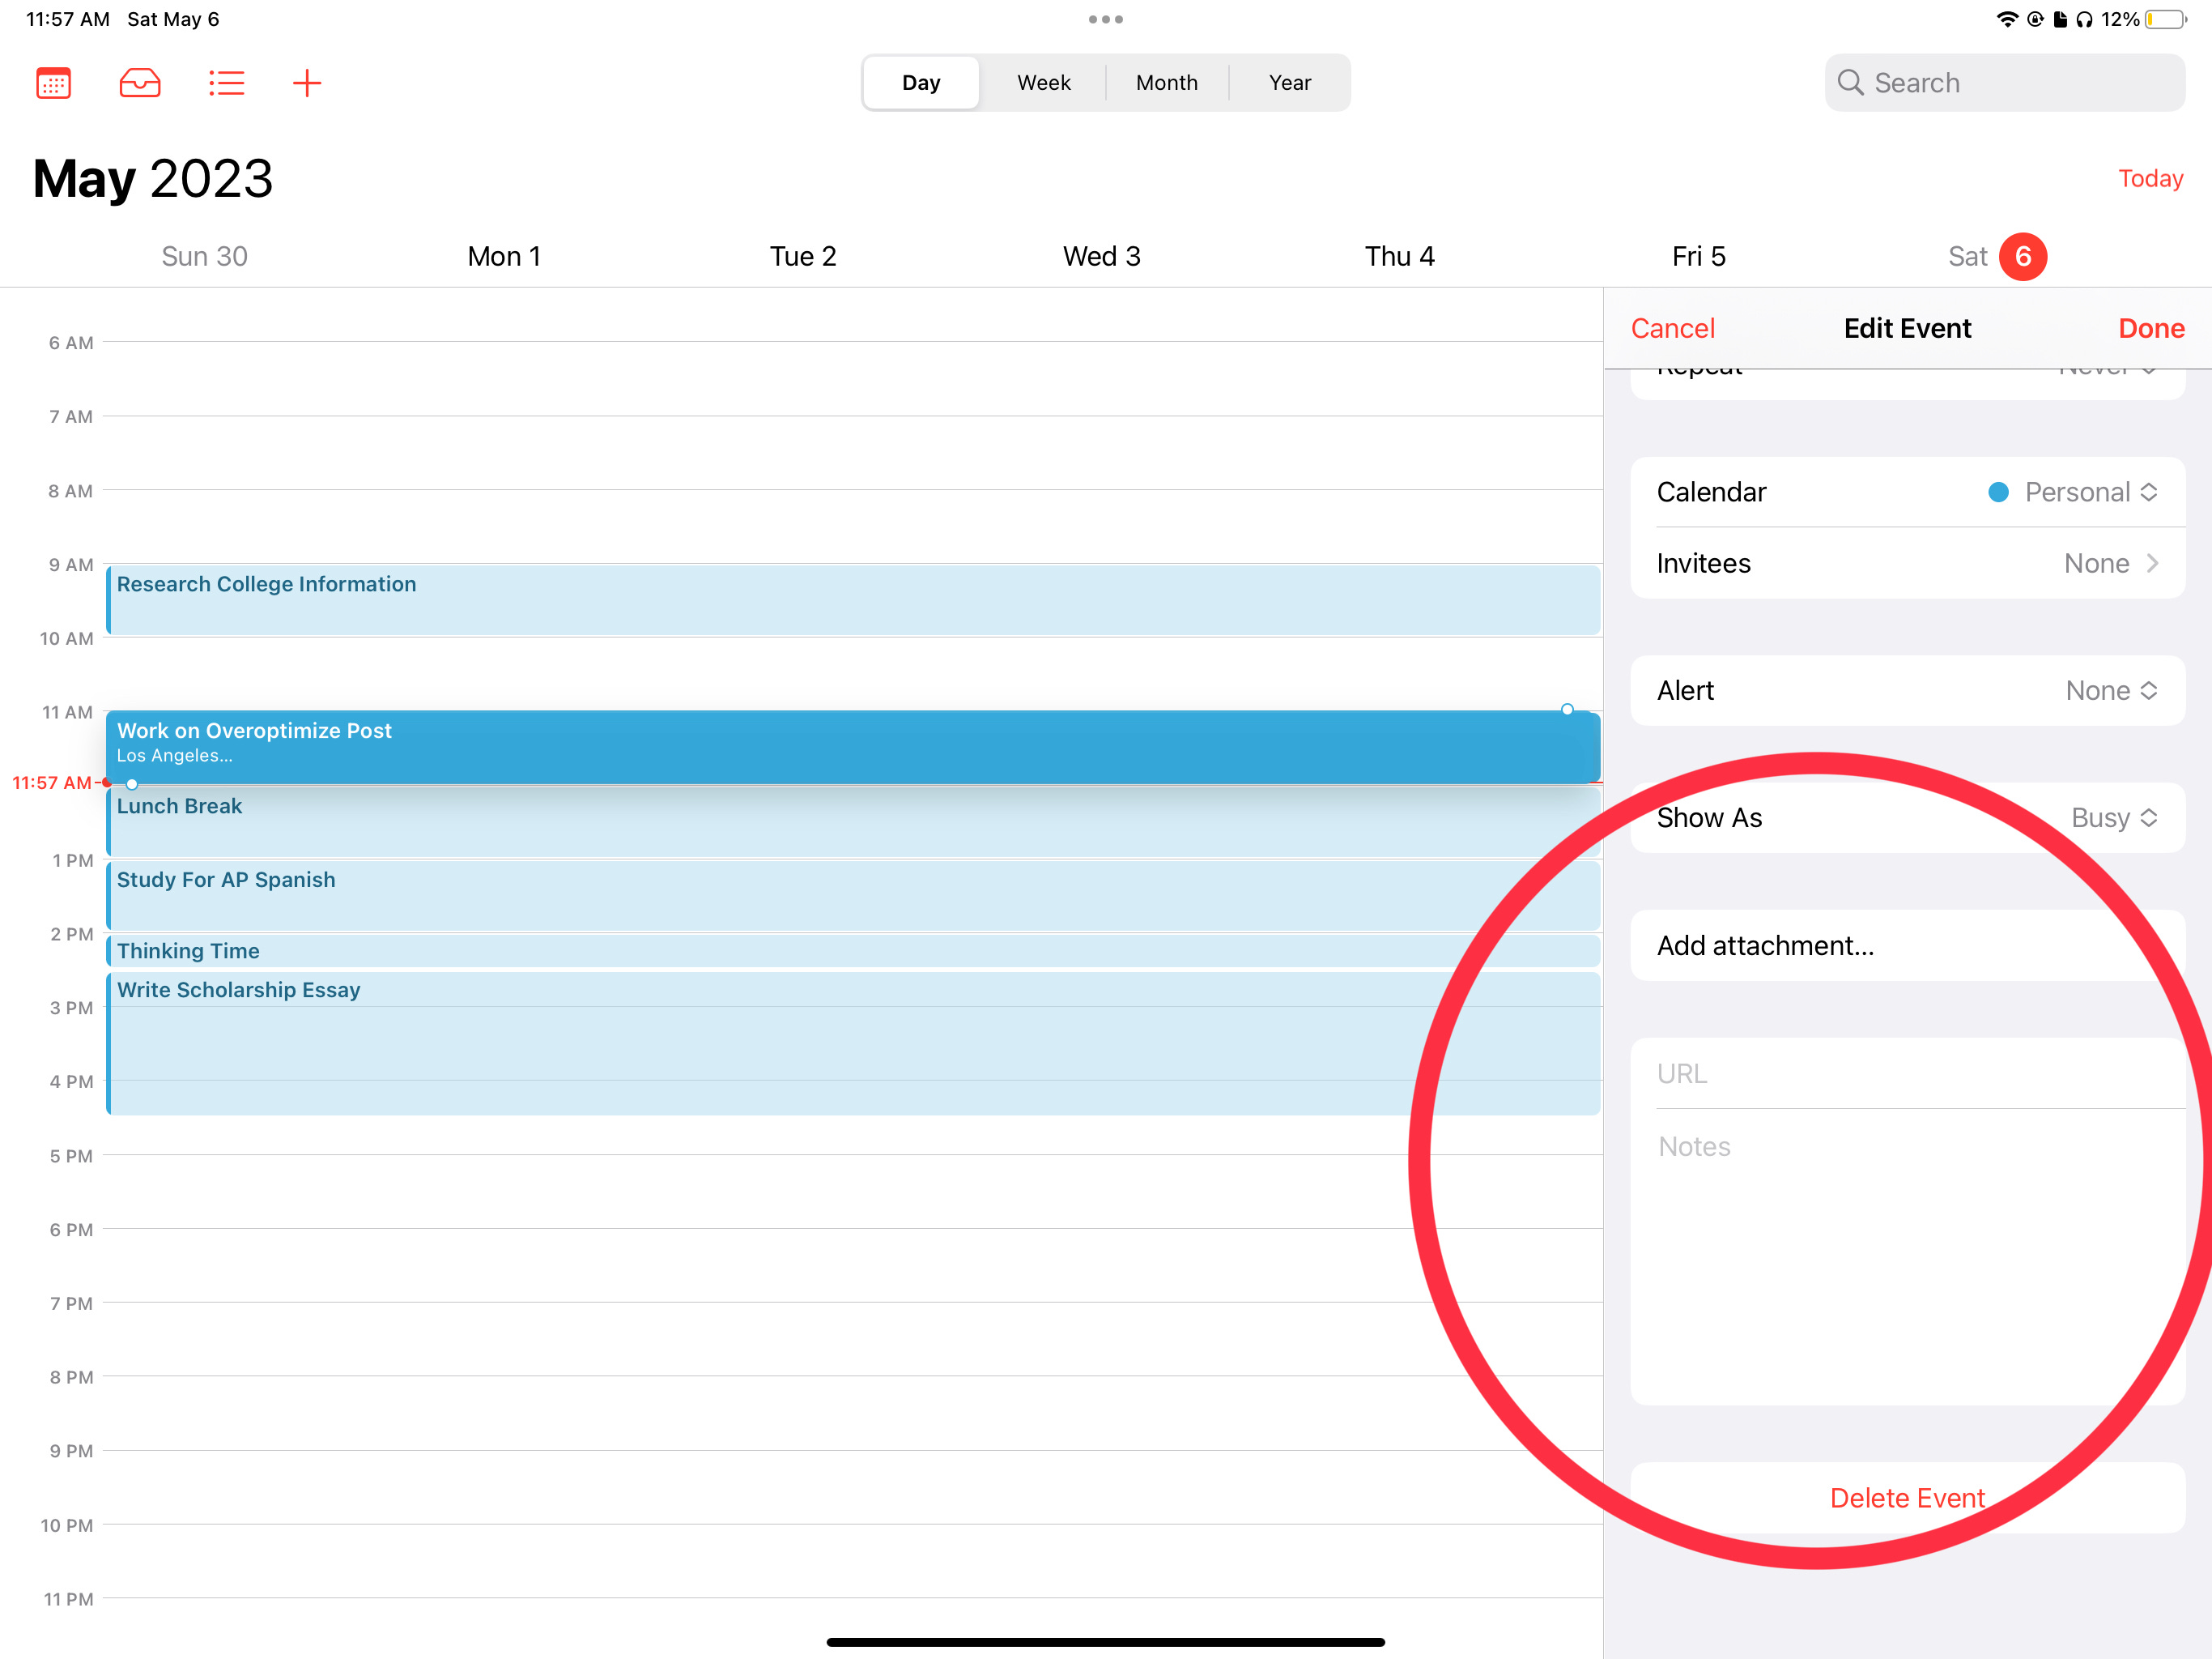Select Thu 4 in week strip

(1400, 256)
